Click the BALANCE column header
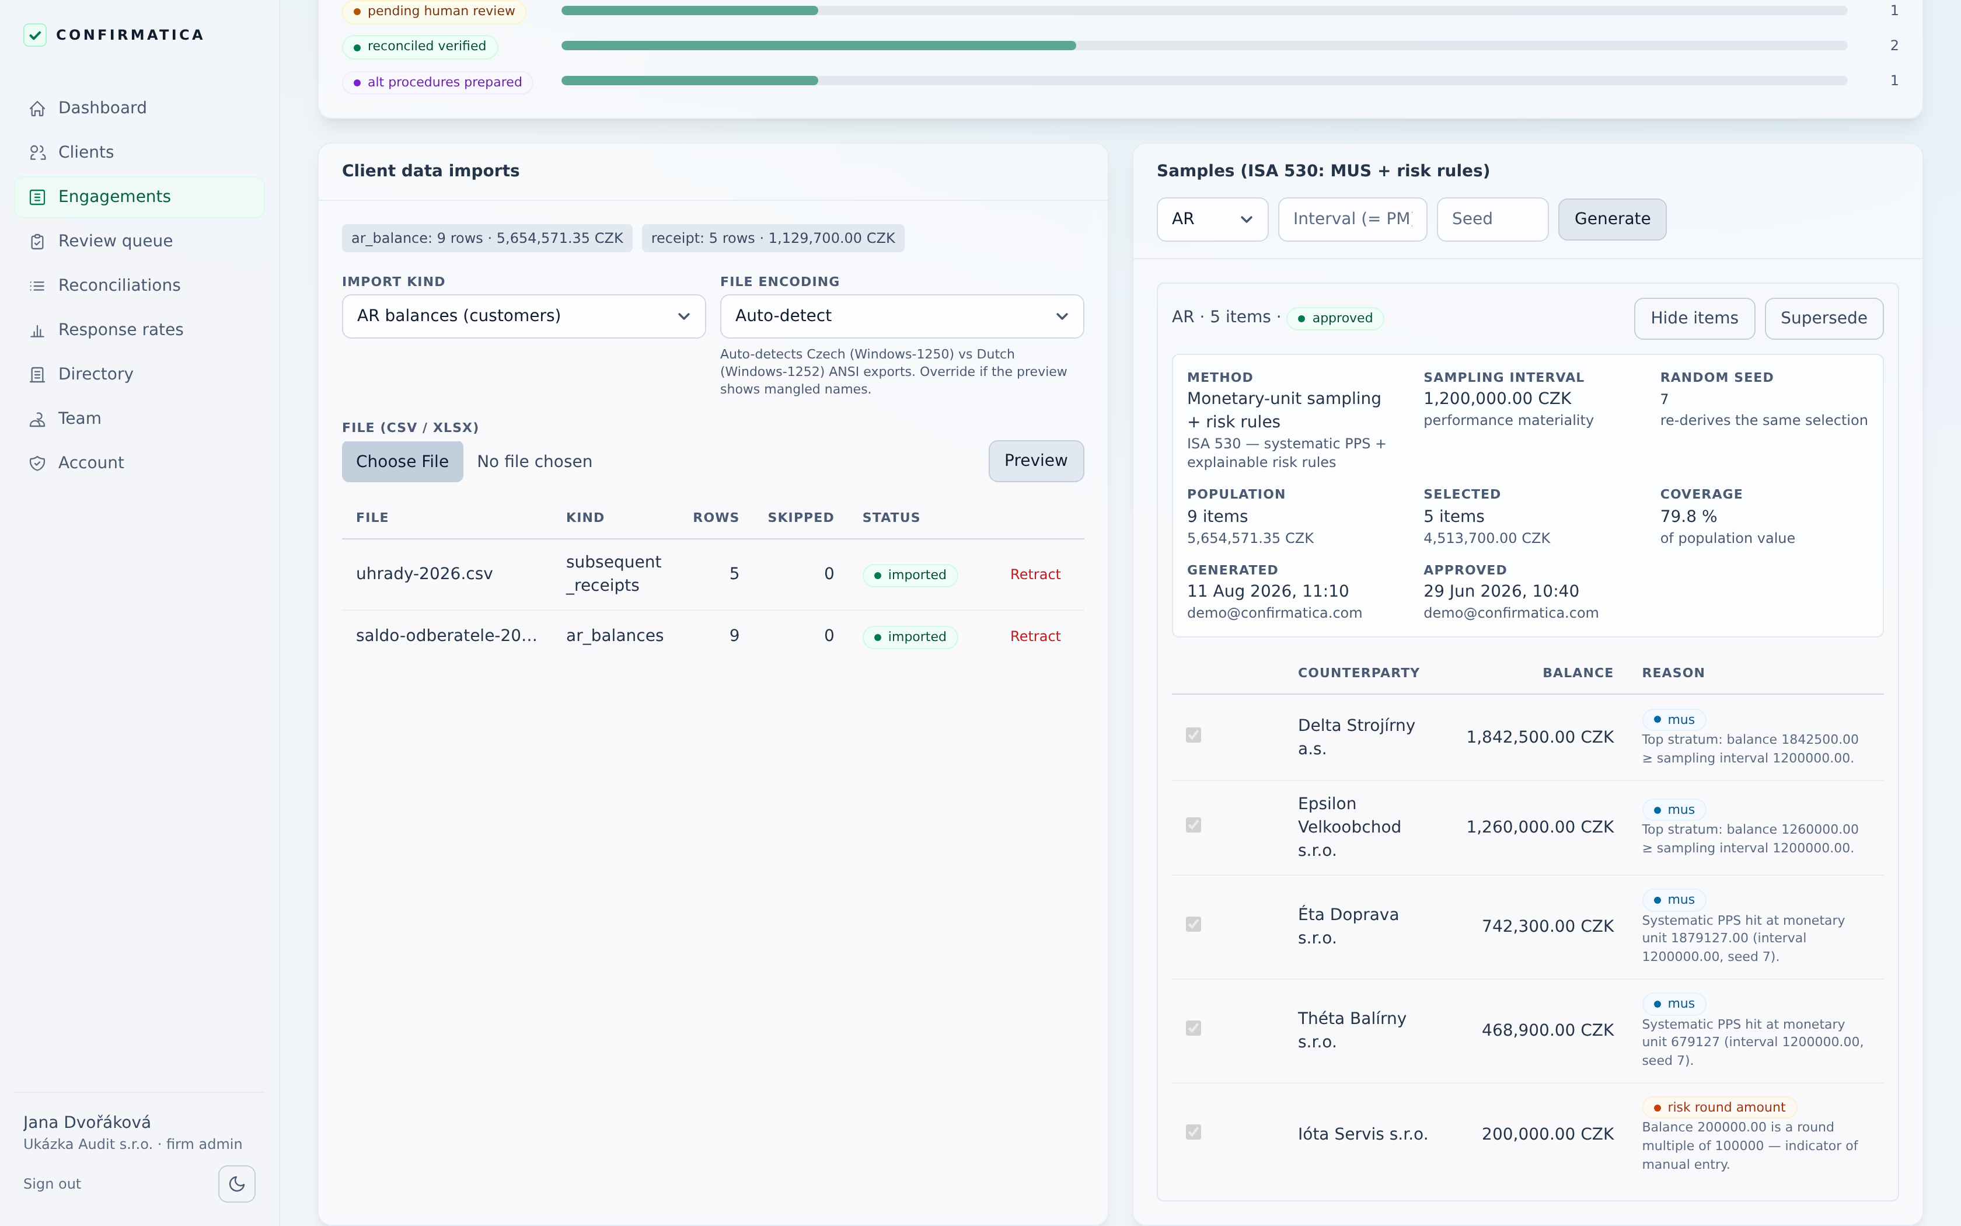The image size is (1961, 1226). [1577, 673]
